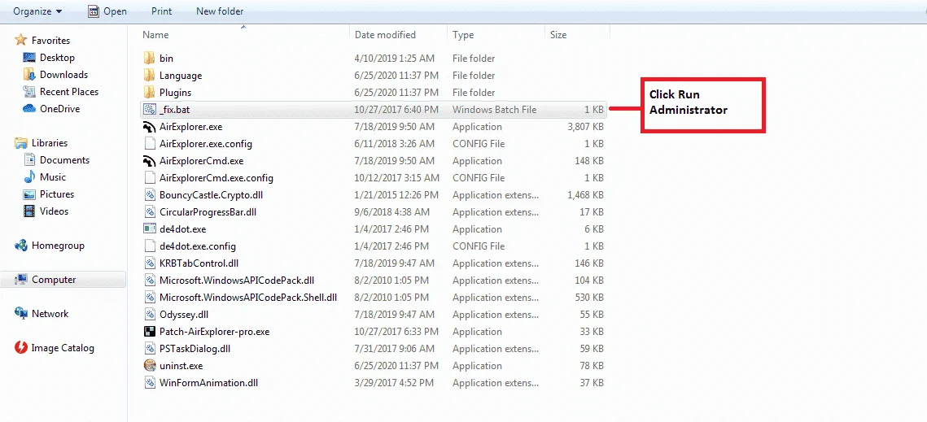Select the AirExplorer.exe.config file icon
The height and width of the screenshot is (422, 927).
click(149, 144)
